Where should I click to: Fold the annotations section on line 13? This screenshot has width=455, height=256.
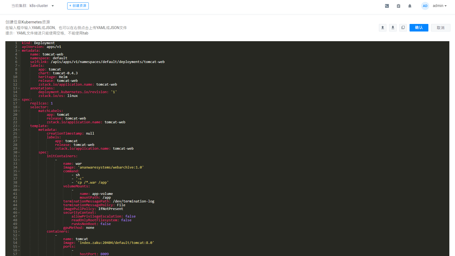pyautogui.click(x=19, y=88)
